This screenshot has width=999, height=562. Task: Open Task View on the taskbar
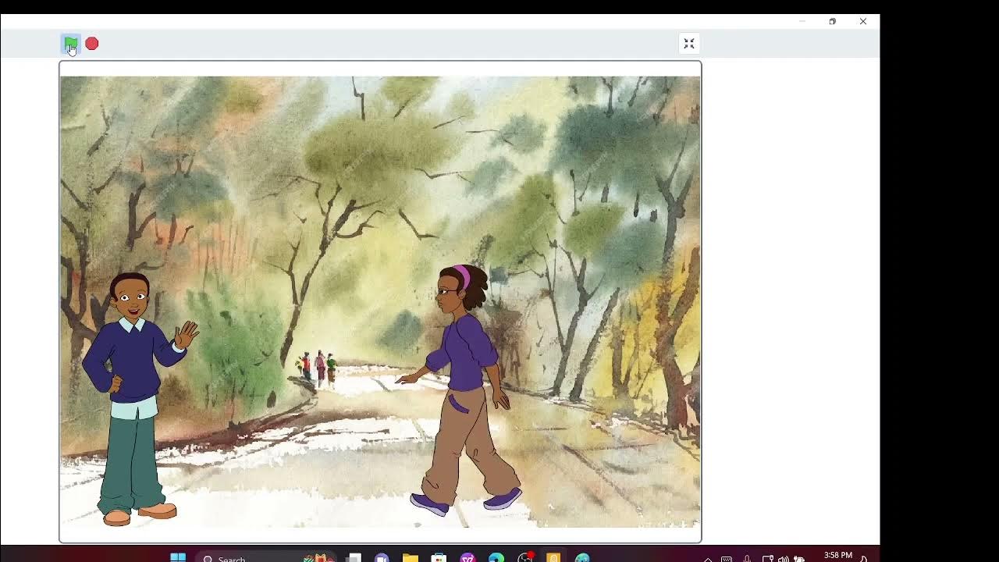(353, 557)
